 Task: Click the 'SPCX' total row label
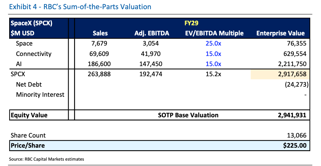[x=18, y=74]
